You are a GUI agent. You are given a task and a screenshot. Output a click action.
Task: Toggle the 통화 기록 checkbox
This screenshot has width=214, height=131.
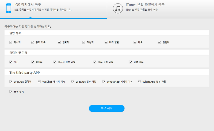pos(32,42)
